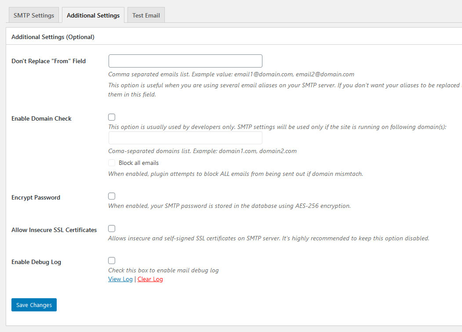Click the Don't Replace "From" Field label

point(48,61)
